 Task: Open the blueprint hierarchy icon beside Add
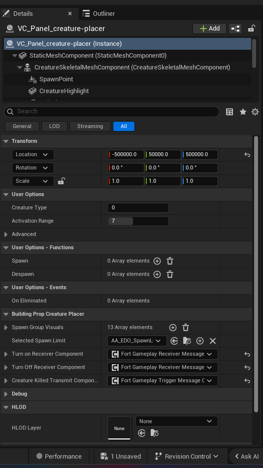(x=235, y=29)
